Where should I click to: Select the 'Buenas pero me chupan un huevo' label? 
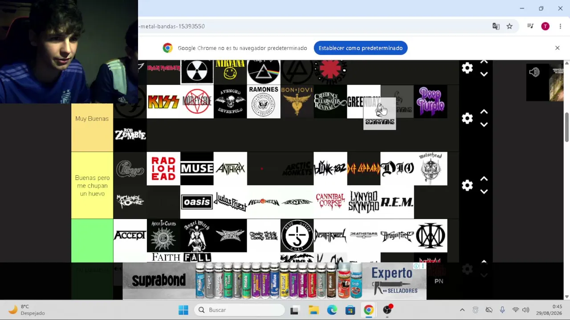(92, 185)
